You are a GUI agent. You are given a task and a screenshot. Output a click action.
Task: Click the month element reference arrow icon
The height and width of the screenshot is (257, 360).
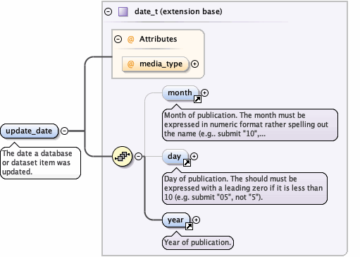tap(197, 100)
